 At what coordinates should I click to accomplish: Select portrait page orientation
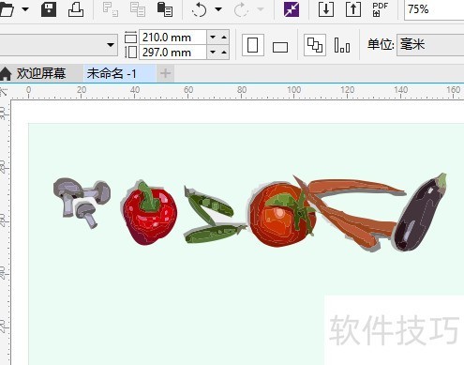click(x=253, y=45)
